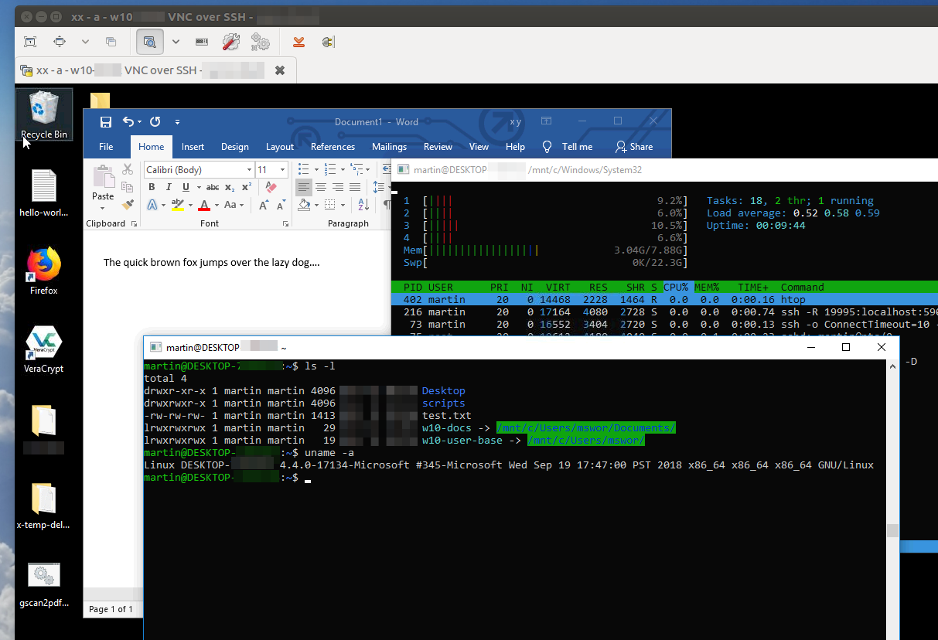Screen dimensions: 938x640
Task: Select the gscan2pdf desktop icon
Action: 44,585
